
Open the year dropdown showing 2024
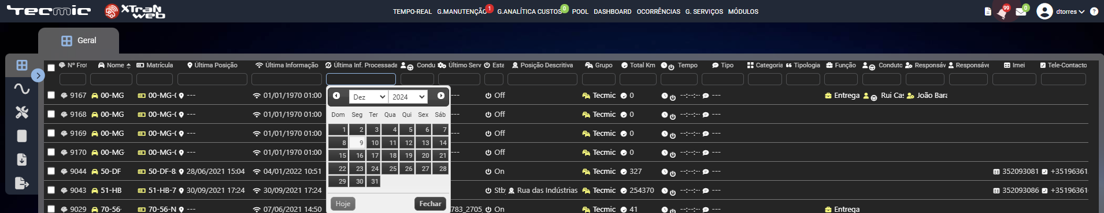408,97
